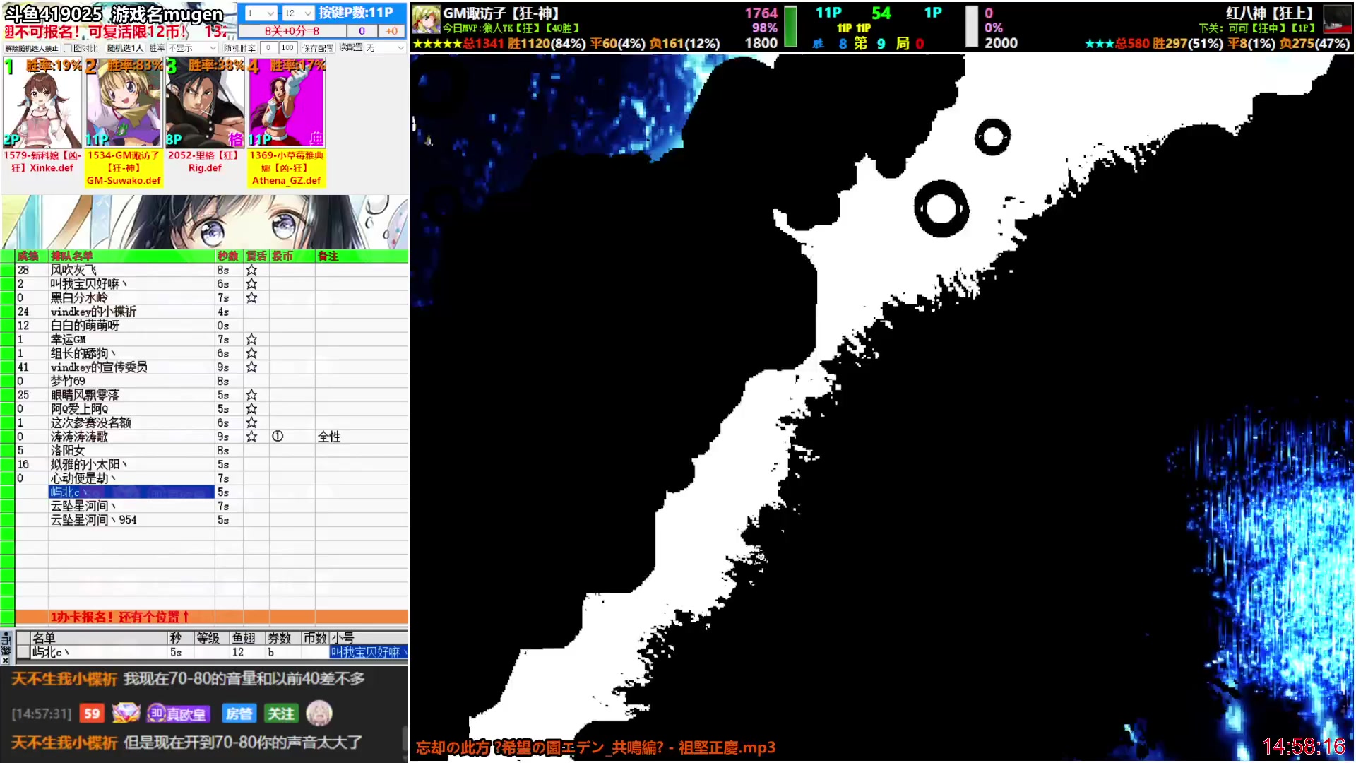Click the chat user avatar
The image size is (1356, 763).
(319, 714)
